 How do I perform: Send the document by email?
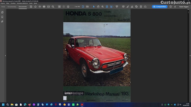(x=48, y=7)
